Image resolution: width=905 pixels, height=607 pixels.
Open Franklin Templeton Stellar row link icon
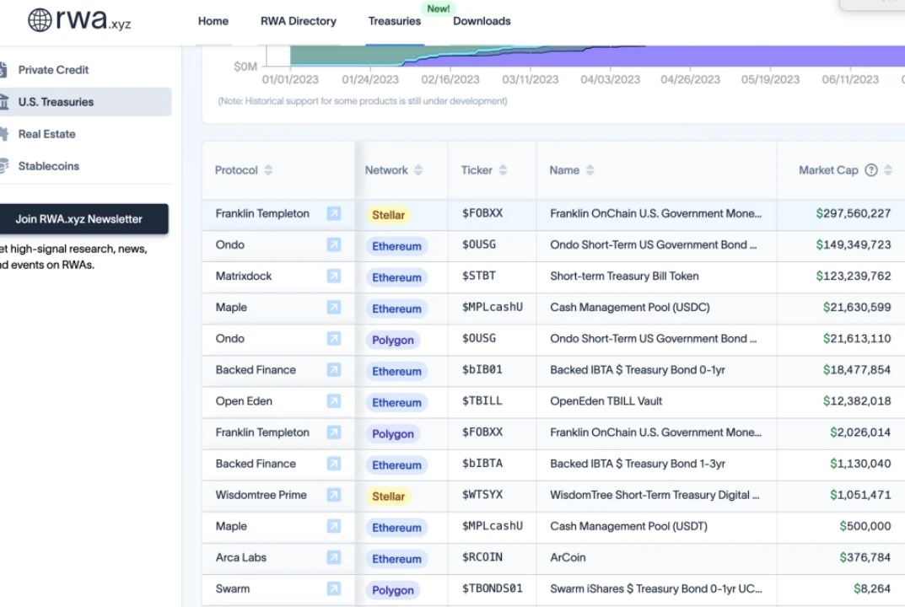tap(334, 214)
